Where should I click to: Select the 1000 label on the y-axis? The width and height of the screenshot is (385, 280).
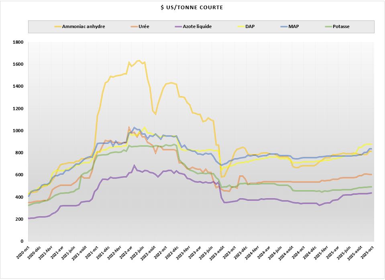click(x=18, y=131)
